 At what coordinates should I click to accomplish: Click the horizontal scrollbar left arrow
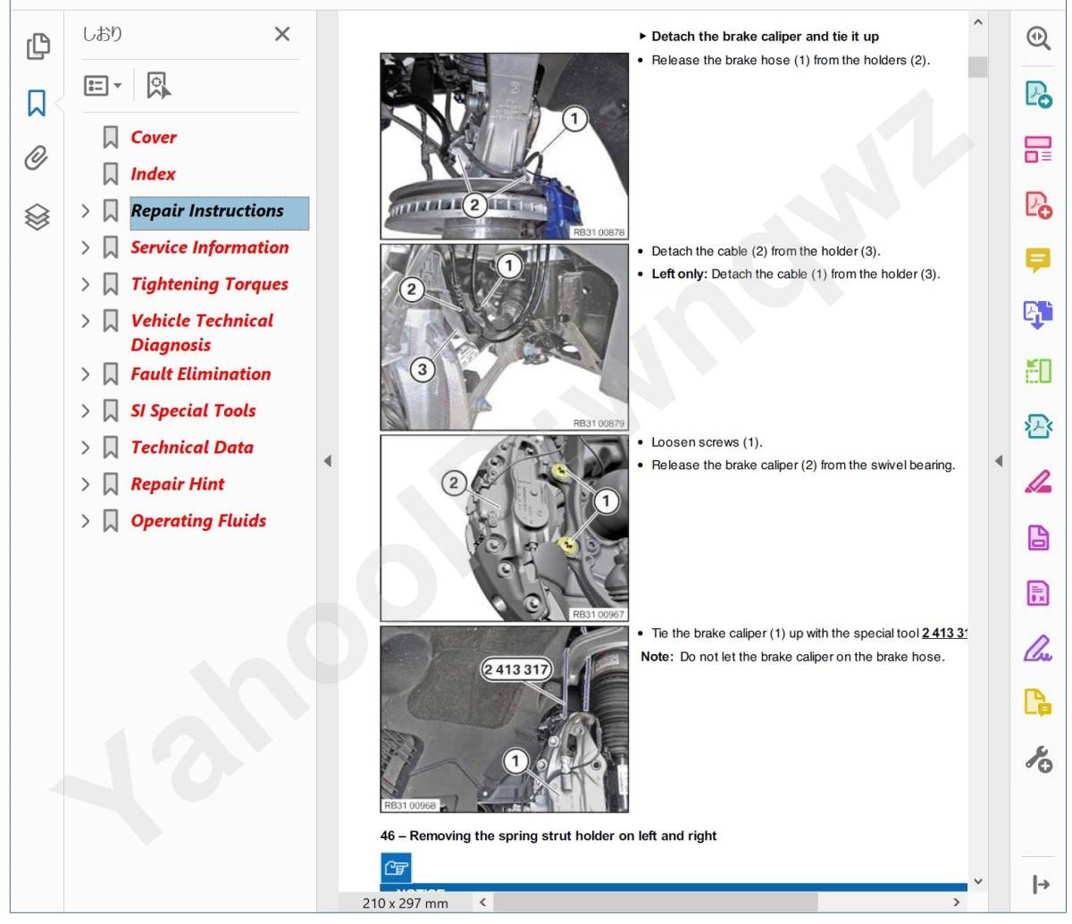coord(483,903)
